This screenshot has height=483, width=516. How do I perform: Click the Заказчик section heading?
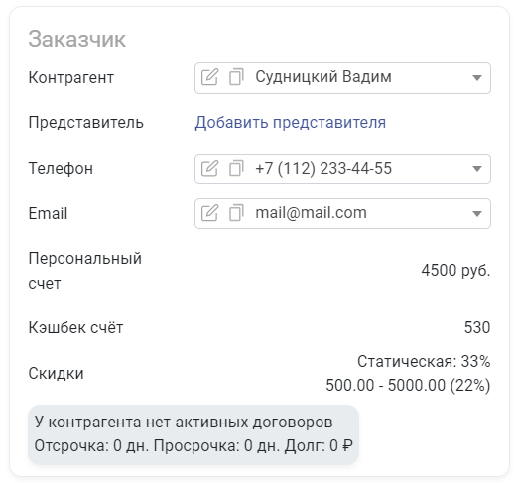76,39
